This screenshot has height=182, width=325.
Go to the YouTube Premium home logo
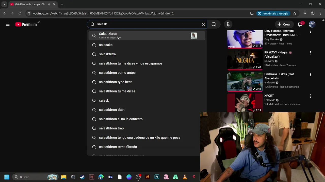coord(26,24)
